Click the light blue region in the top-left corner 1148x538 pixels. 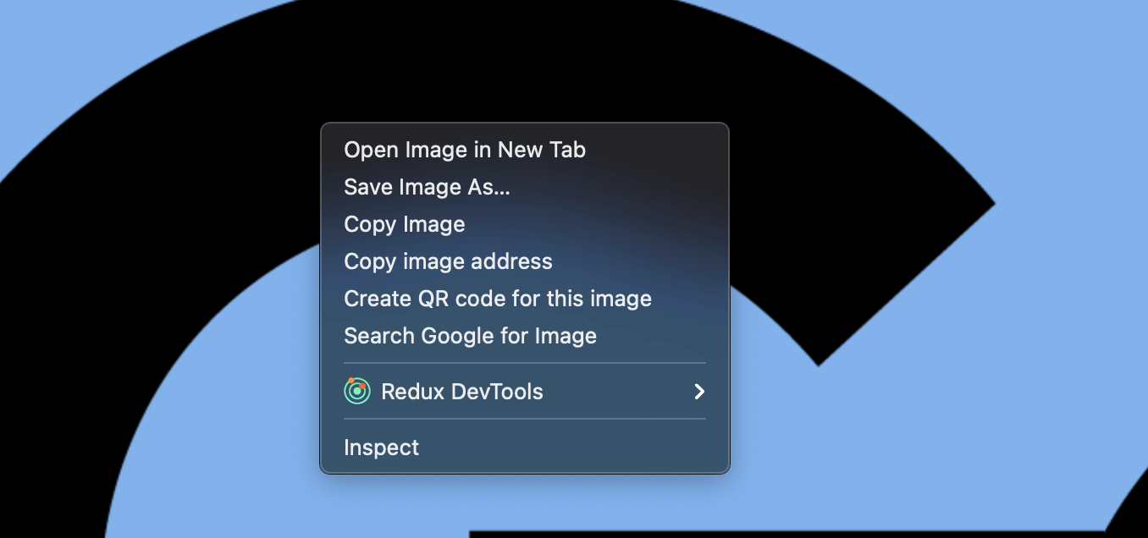pos(68,51)
